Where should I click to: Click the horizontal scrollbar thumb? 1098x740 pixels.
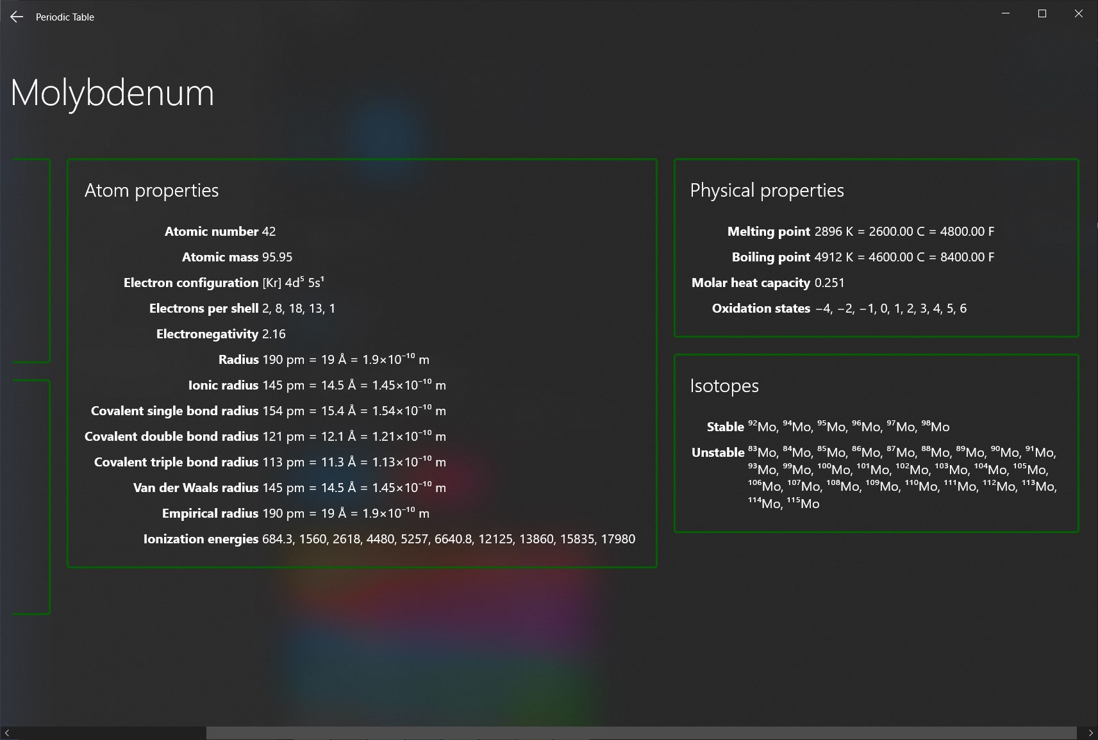point(642,733)
